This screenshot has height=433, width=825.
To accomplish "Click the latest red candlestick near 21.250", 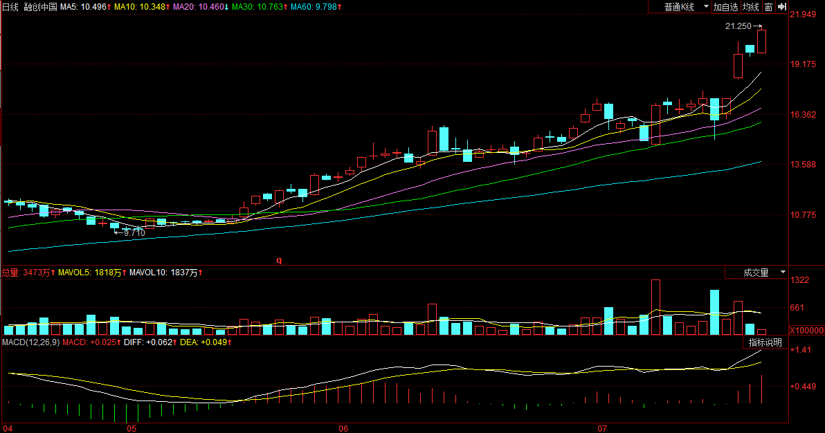I will [761, 41].
